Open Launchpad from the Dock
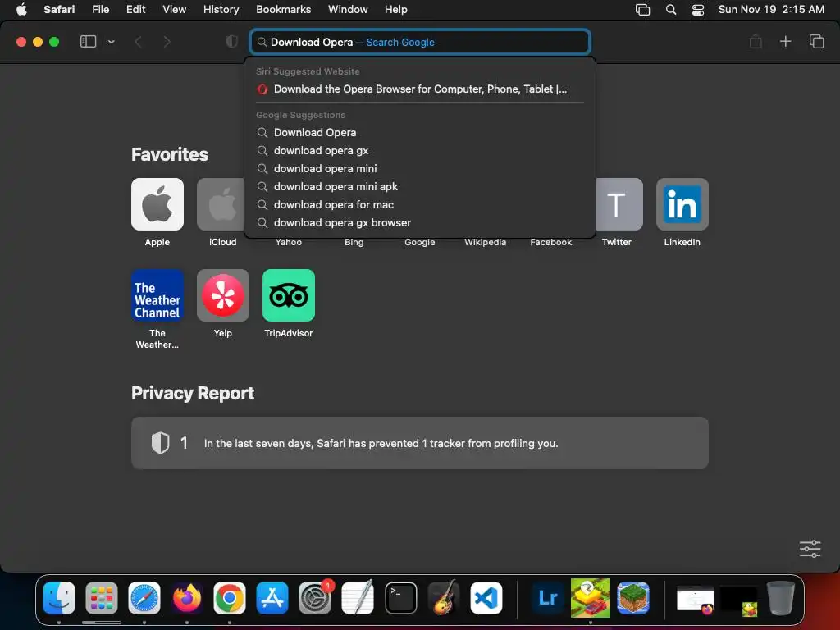The width and height of the screenshot is (840, 630). [x=101, y=598]
